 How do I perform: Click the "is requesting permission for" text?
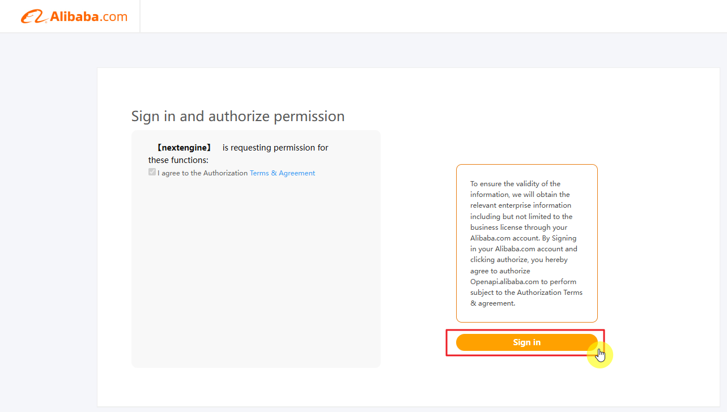click(x=275, y=148)
